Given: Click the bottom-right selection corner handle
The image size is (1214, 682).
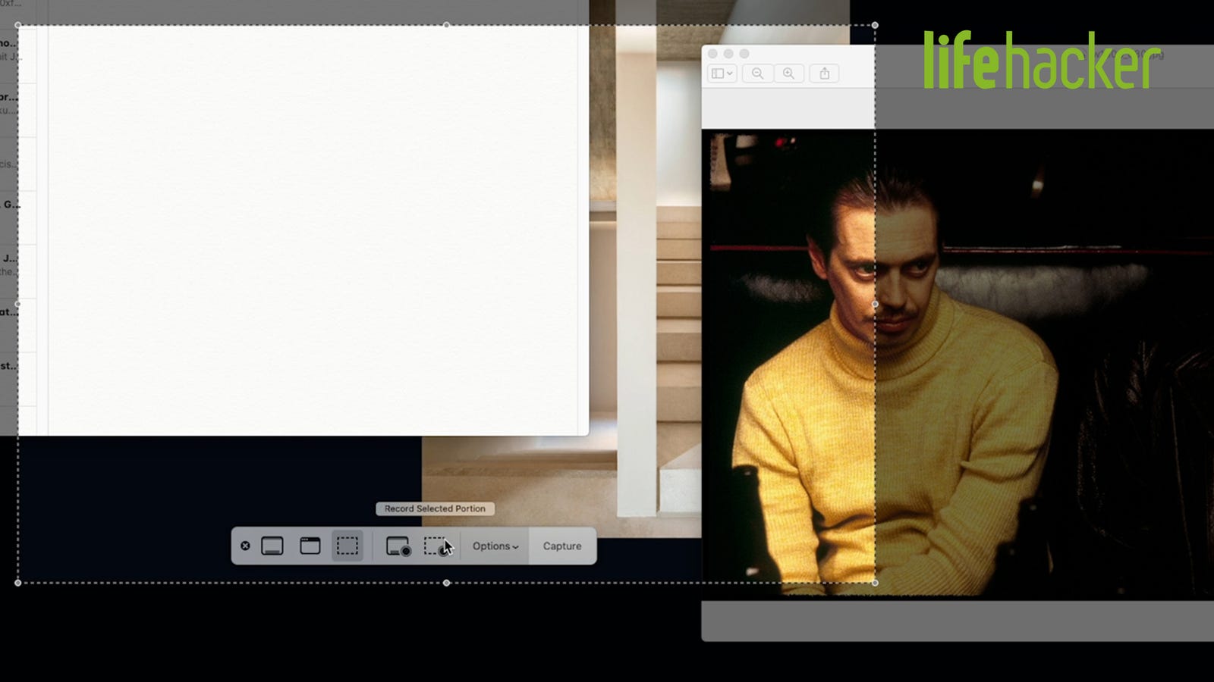Looking at the screenshot, I should pos(875,583).
